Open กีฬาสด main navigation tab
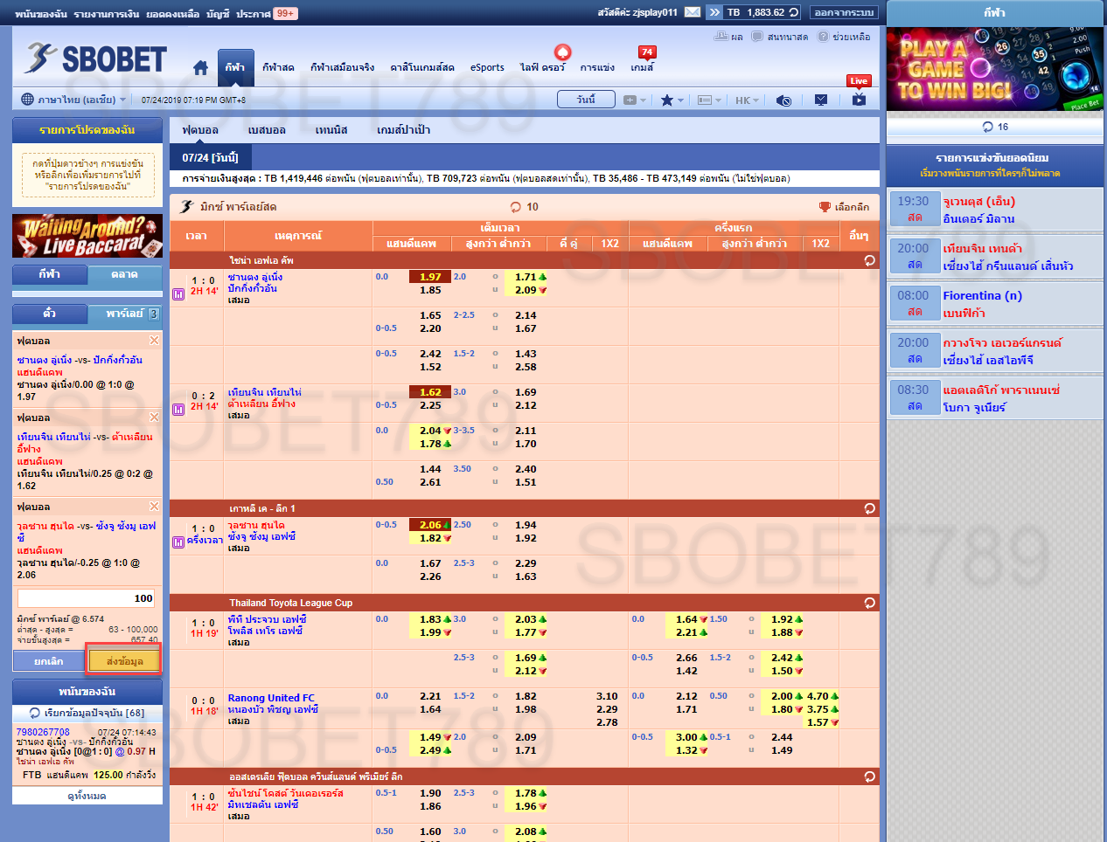The height and width of the screenshot is (842, 1107). (x=278, y=67)
